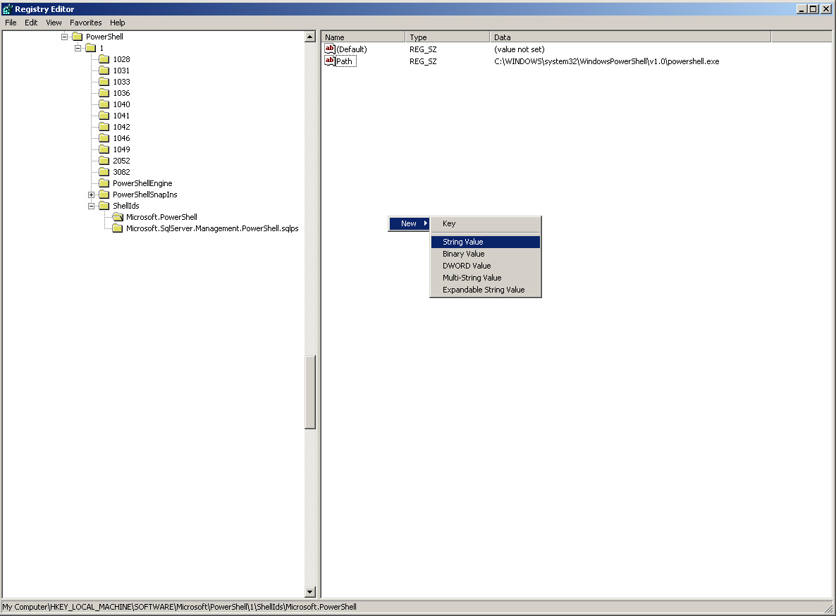The width and height of the screenshot is (836, 616).
Task: Click the folder icon next to 1042
Action: 104,127
